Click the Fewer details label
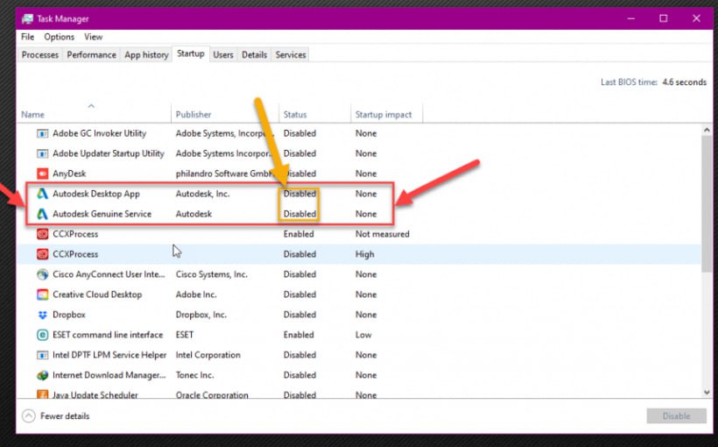The height and width of the screenshot is (447, 718). [x=65, y=416]
